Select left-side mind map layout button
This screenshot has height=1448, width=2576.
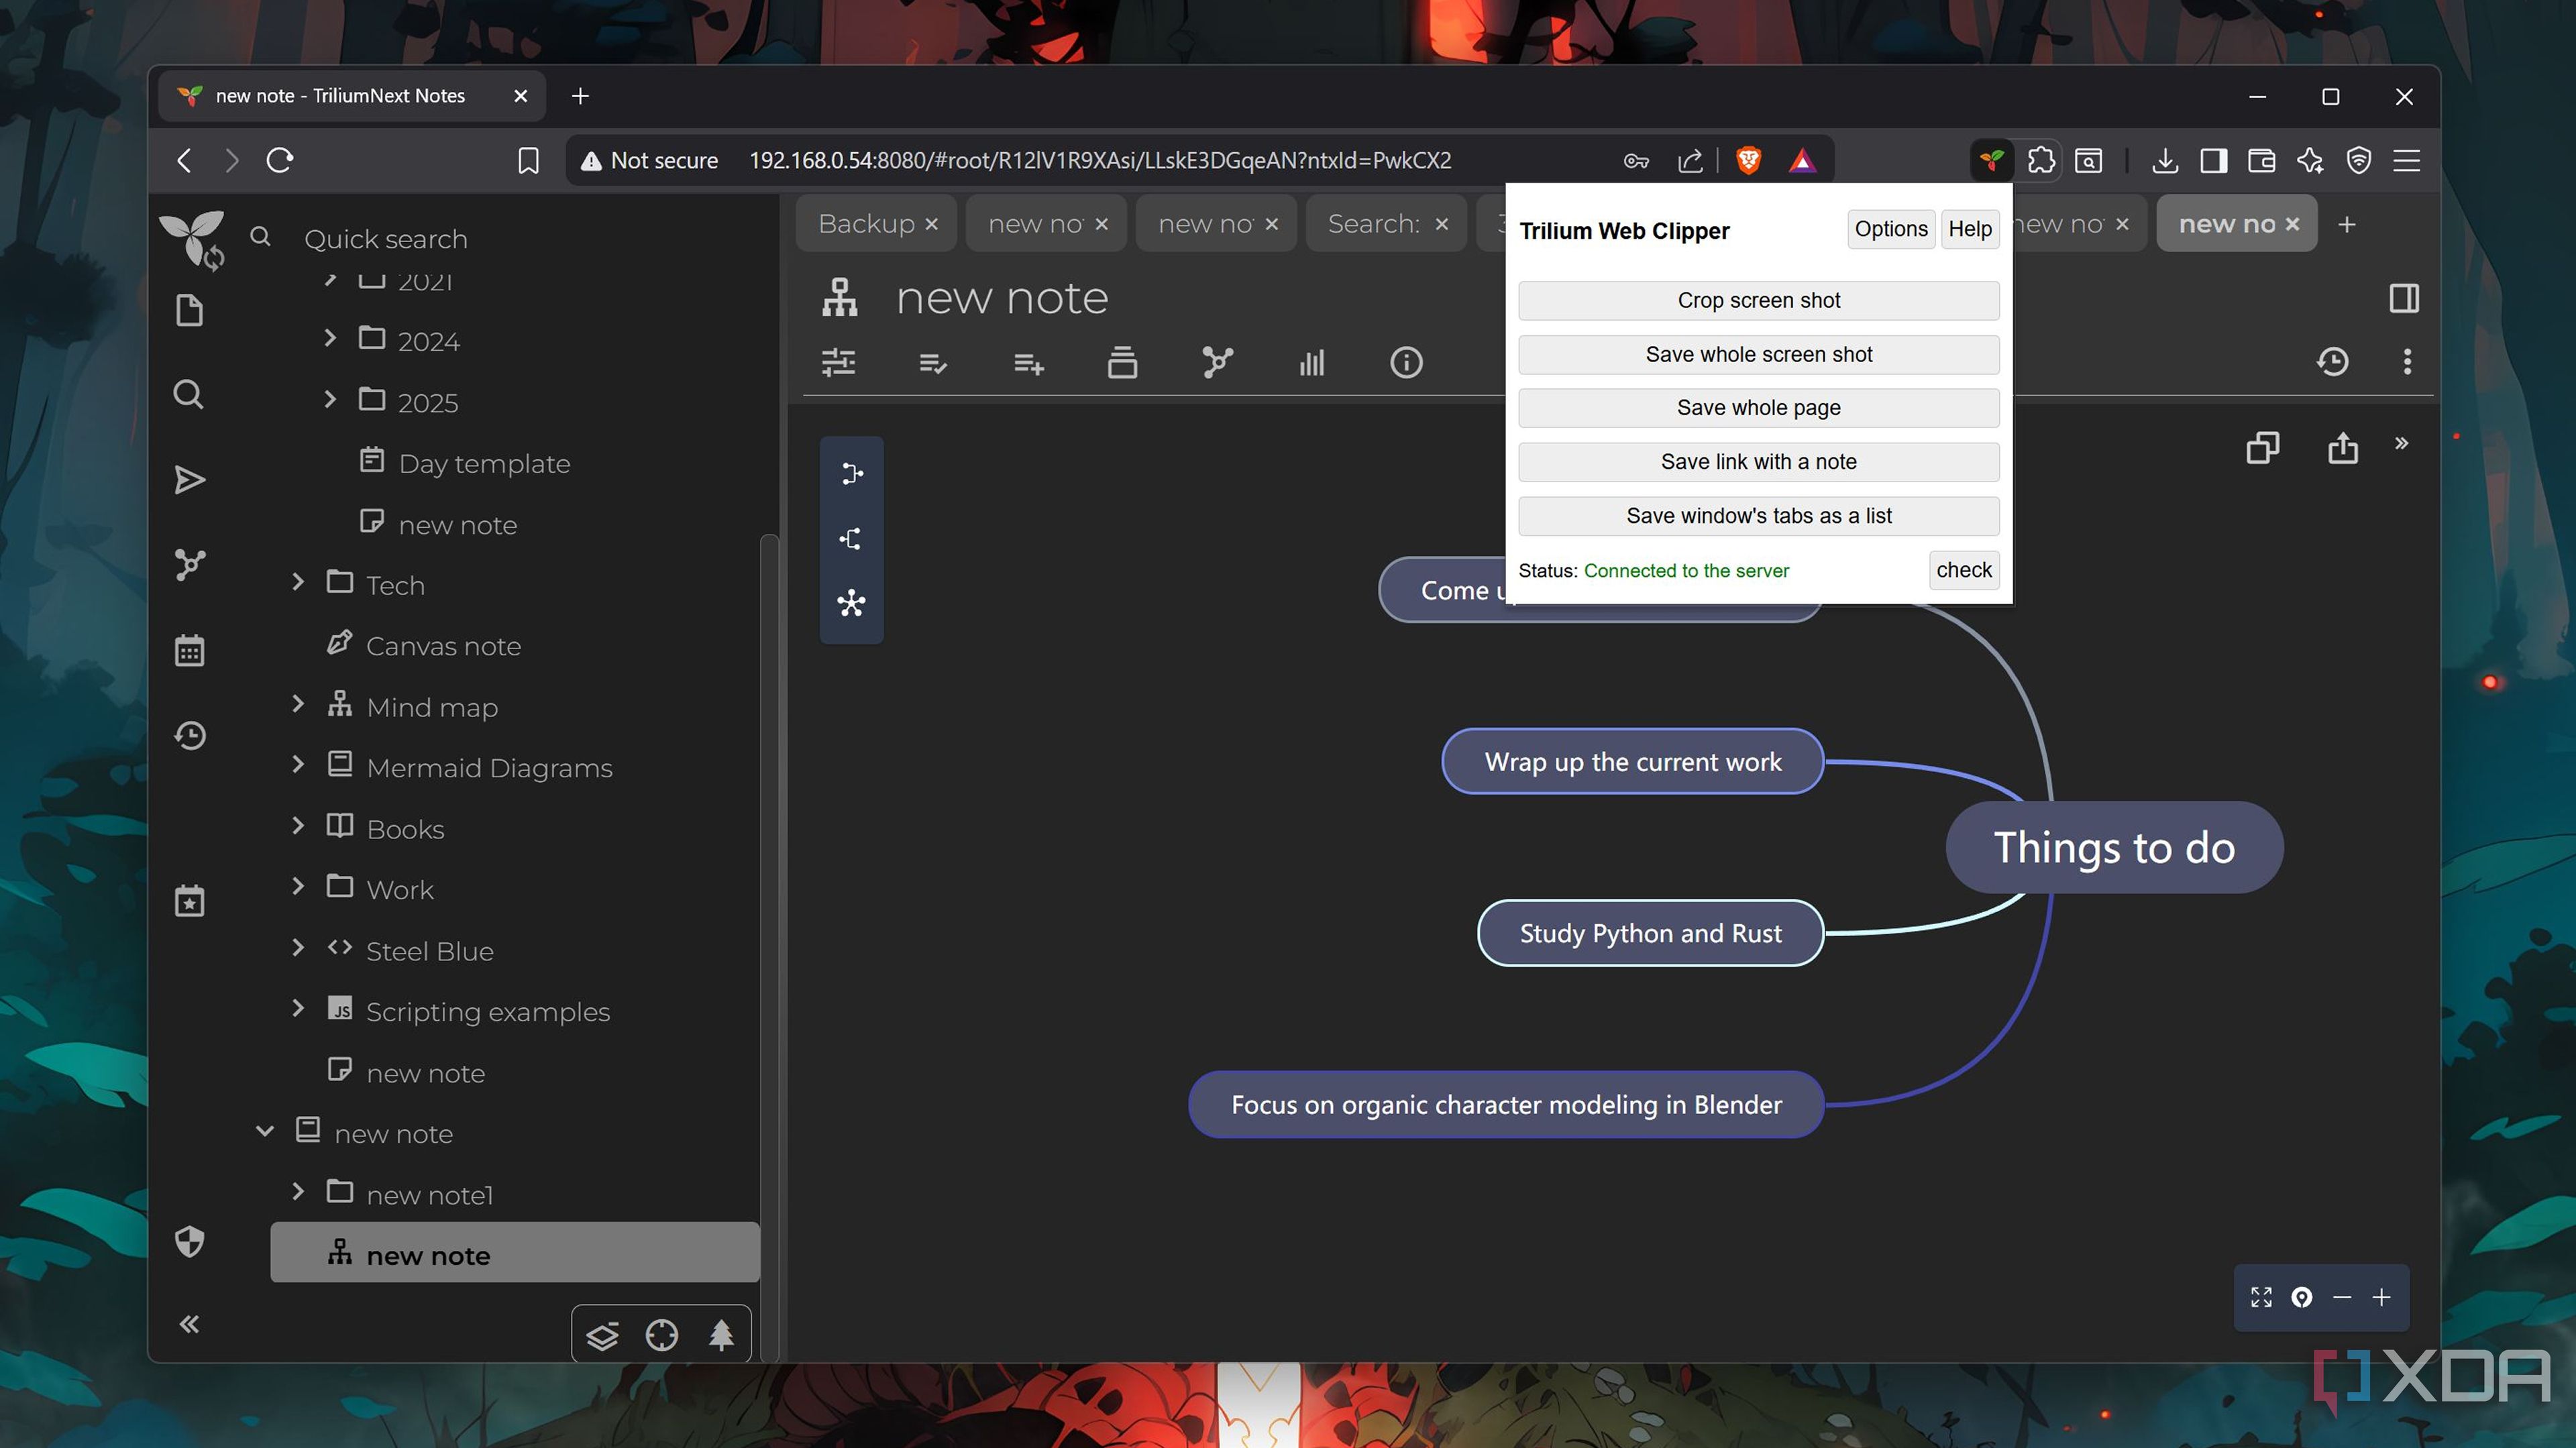pos(851,539)
